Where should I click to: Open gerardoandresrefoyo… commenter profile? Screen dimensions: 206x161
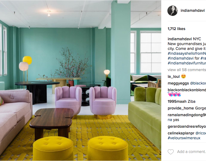[x=187, y=126]
